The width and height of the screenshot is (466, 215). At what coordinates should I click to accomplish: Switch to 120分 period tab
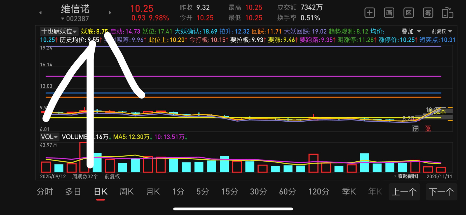click(x=319, y=192)
